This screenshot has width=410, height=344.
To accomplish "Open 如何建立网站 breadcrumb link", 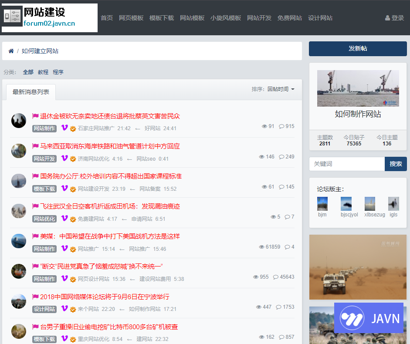I will [40, 51].
